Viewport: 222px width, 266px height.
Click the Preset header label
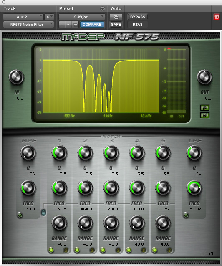click(x=66, y=8)
